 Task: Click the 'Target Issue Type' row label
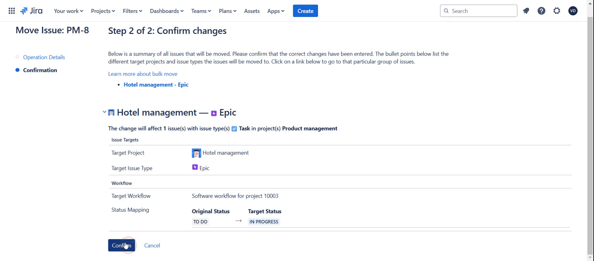132,168
